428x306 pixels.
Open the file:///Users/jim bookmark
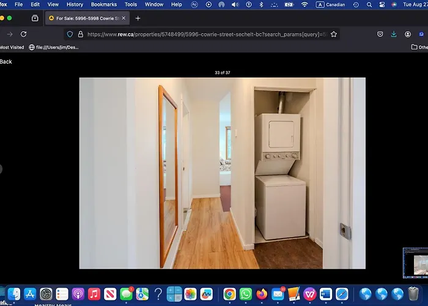[54, 47]
